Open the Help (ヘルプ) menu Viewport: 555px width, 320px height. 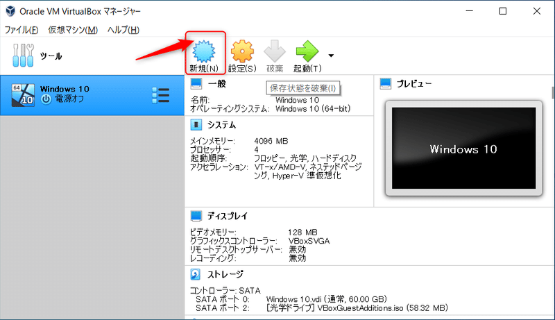[x=123, y=30]
